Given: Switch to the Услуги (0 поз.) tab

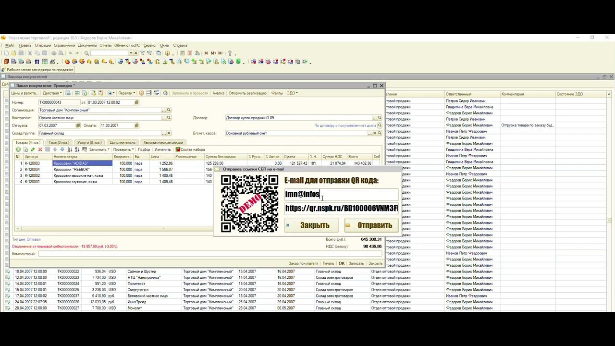Looking at the screenshot, I should pos(89,142).
